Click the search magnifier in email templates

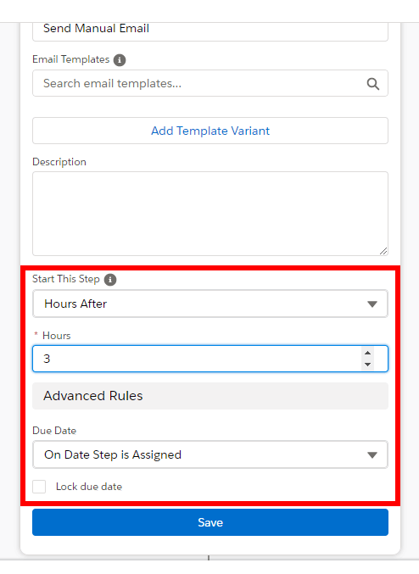point(373,84)
